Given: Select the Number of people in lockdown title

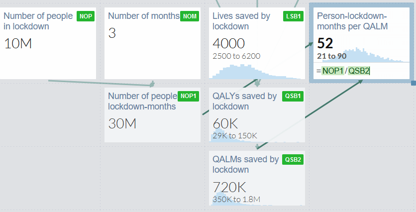Looking at the screenshot, I should coord(38,21).
